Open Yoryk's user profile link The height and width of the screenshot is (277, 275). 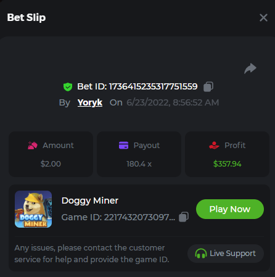[x=90, y=102]
